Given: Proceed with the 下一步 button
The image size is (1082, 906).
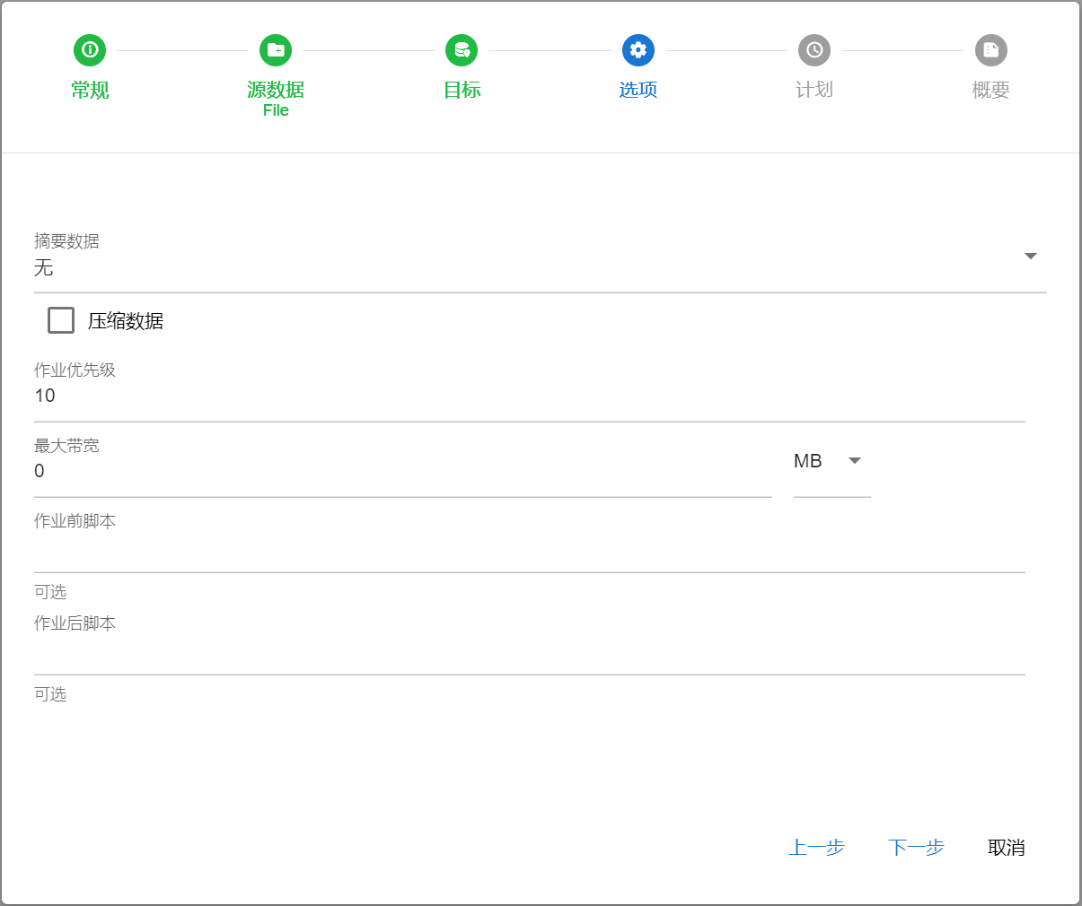Looking at the screenshot, I should coord(916,847).
